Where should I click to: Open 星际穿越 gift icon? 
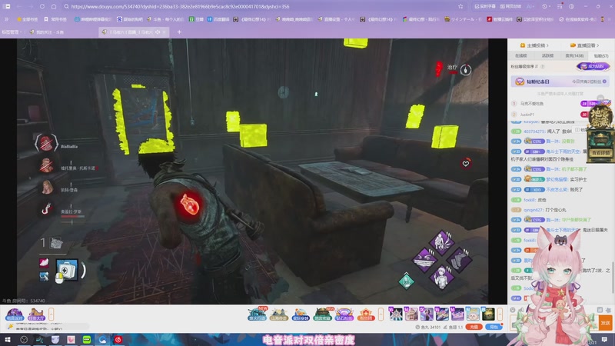(301, 314)
